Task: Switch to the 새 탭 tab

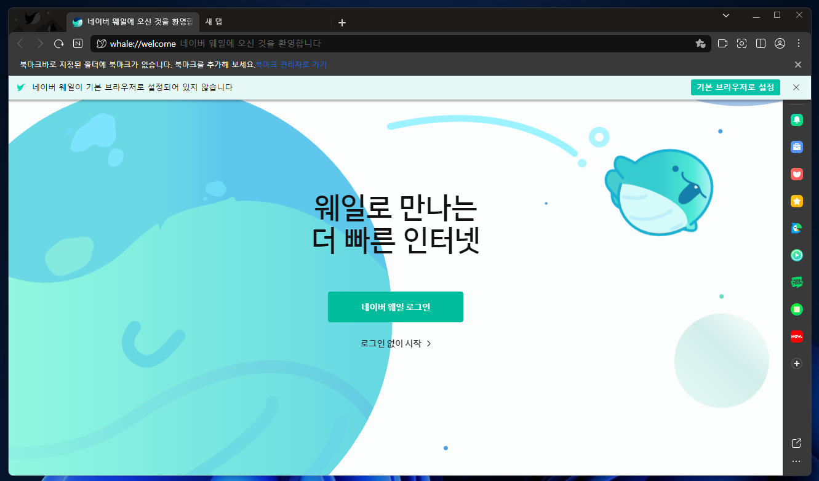Action: pos(265,22)
